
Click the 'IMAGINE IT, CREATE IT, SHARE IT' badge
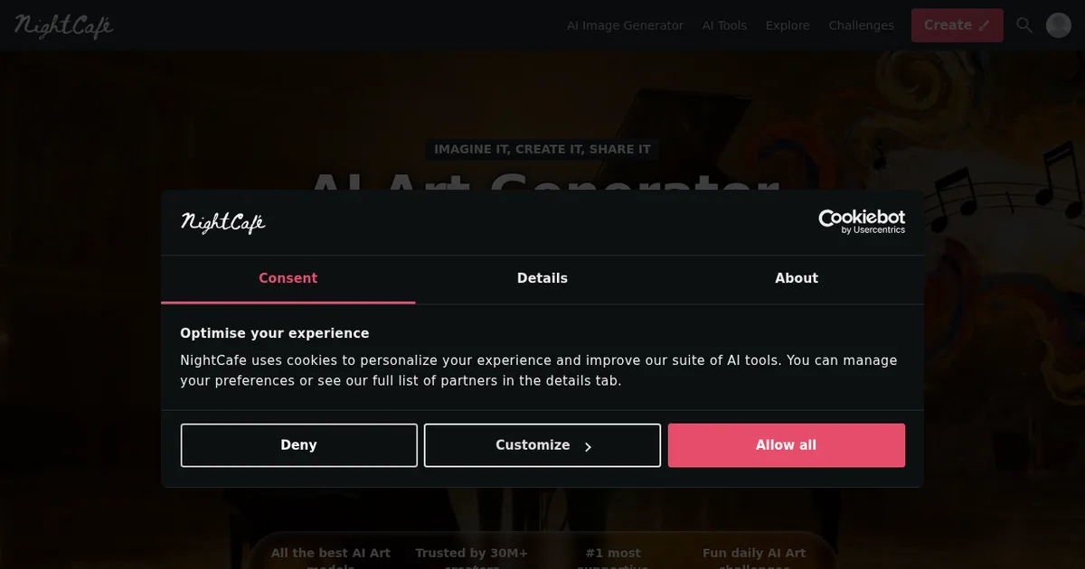[542, 149]
